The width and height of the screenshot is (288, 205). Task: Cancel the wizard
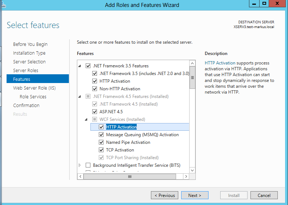click(x=264, y=196)
